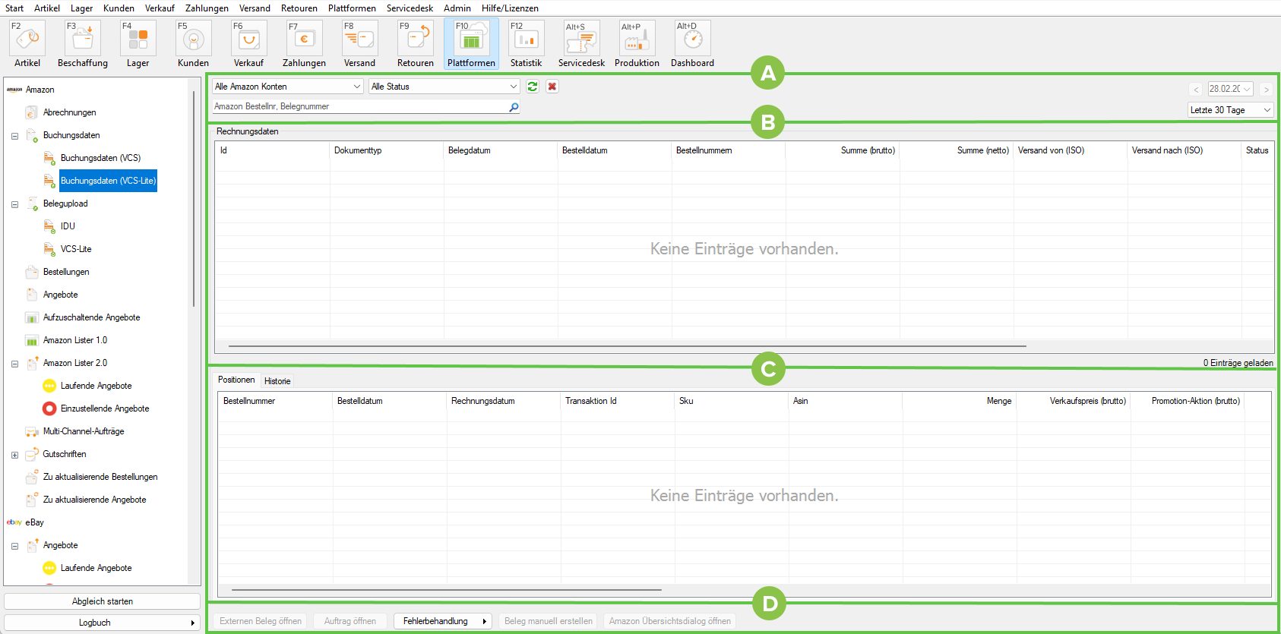Switch to the Historie tab
Image resolution: width=1281 pixels, height=634 pixels.
(x=277, y=381)
